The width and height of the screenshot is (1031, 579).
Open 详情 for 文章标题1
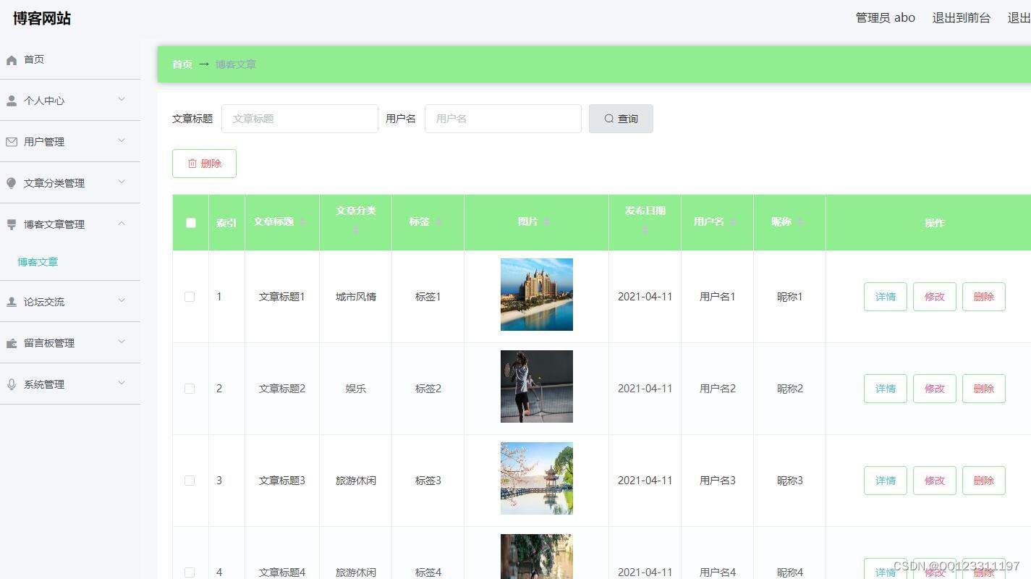coord(886,297)
